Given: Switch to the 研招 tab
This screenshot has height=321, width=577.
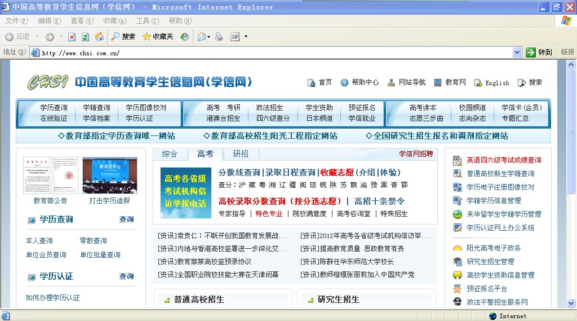Looking at the screenshot, I should 241,154.
